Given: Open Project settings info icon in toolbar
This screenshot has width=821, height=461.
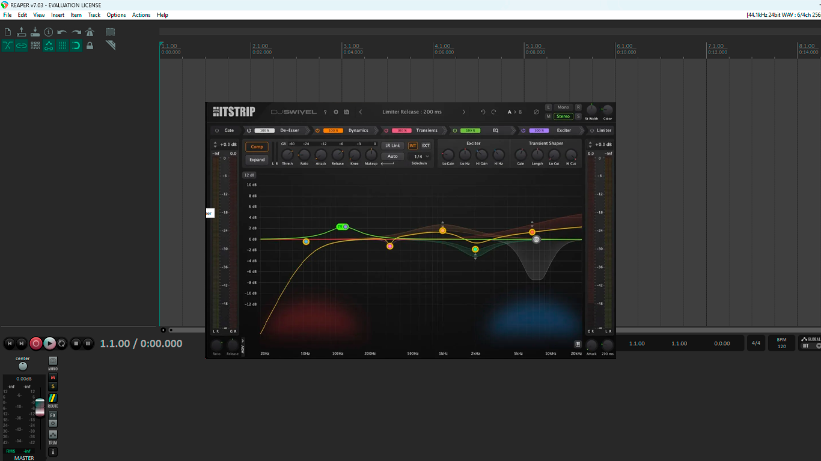Looking at the screenshot, I should pos(49,32).
